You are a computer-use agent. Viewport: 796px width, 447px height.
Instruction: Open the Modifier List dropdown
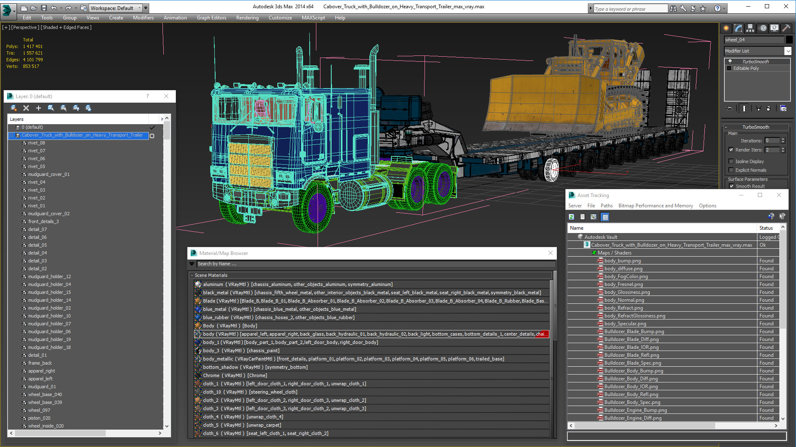point(788,51)
